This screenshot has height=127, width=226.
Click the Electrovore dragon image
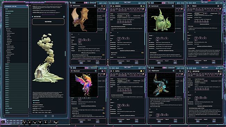pyautogui.click(x=80, y=19)
